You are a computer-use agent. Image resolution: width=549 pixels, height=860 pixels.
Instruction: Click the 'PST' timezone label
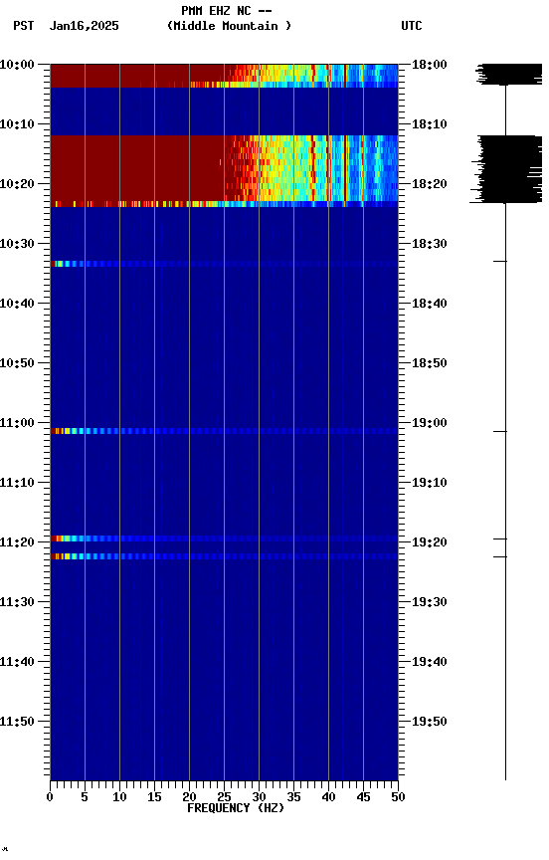[24, 26]
